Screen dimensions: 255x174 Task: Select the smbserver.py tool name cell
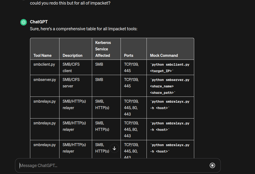click(44, 80)
